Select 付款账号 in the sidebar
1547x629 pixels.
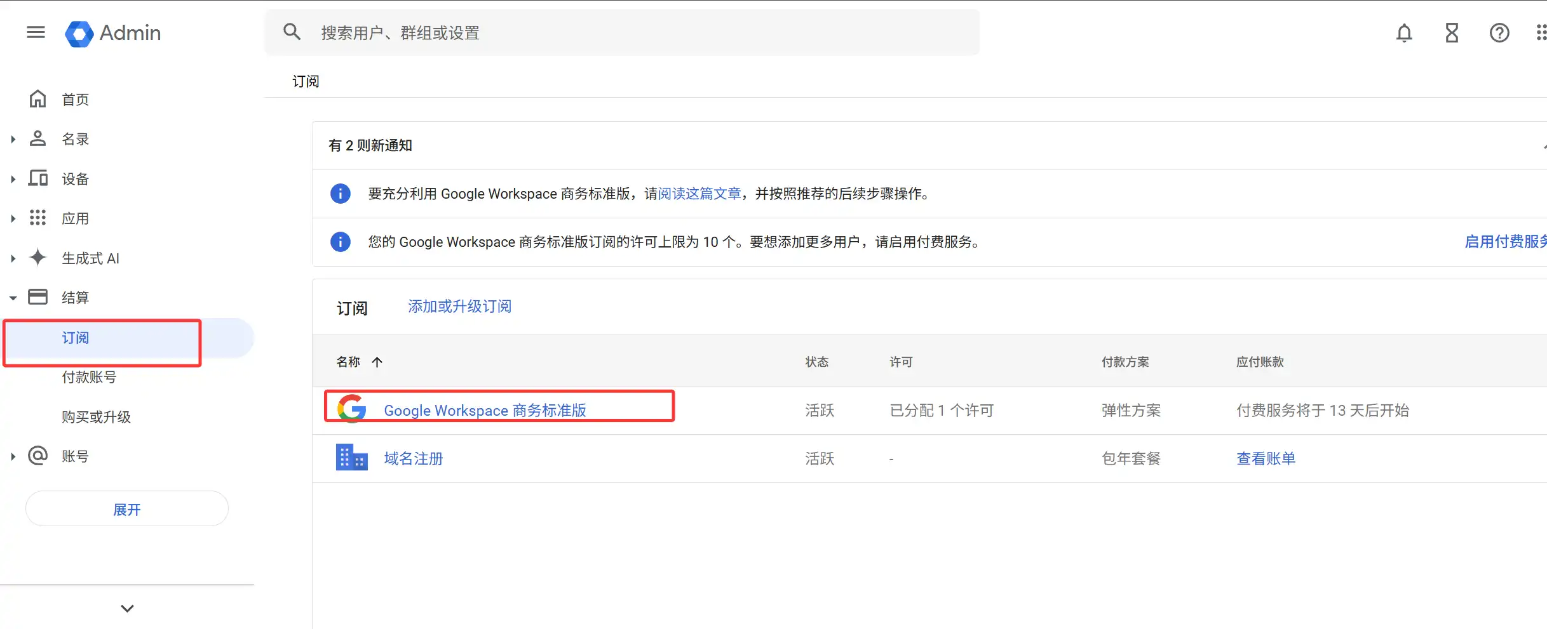tap(89, 377)
